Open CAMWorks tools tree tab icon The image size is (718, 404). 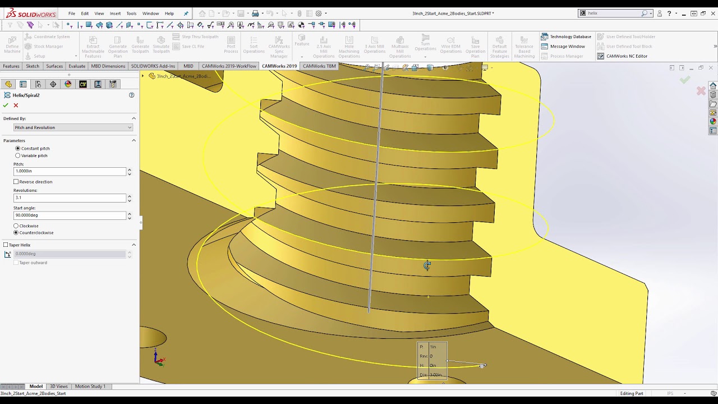[113, 84]
